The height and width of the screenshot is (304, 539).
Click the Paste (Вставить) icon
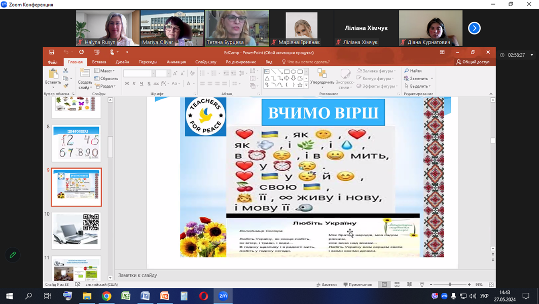click(53, 74)
